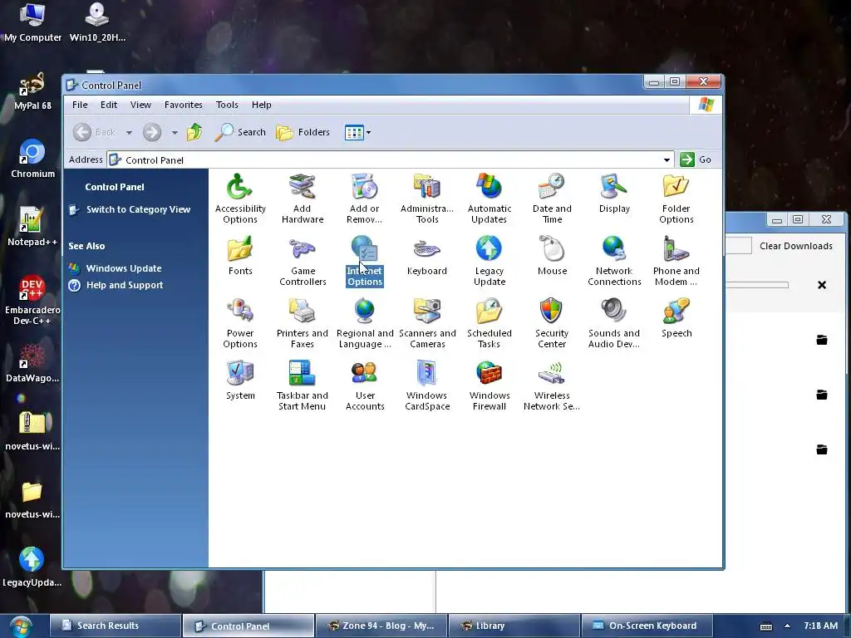
Task: Open Keyboard settings icon
Action: (426, 256)
